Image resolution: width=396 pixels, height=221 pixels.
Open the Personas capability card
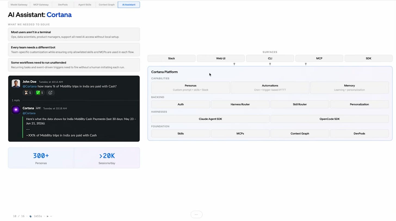(x=190, y=87)
